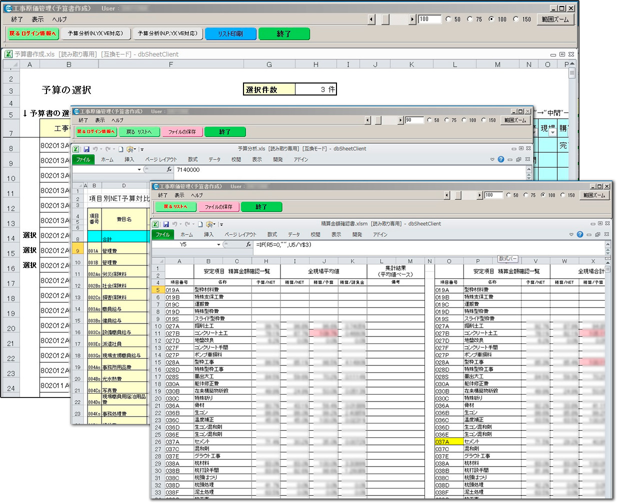
Task: Click the Excel logo icon of 精算金額確認書.xlsm
Action: 155,224
